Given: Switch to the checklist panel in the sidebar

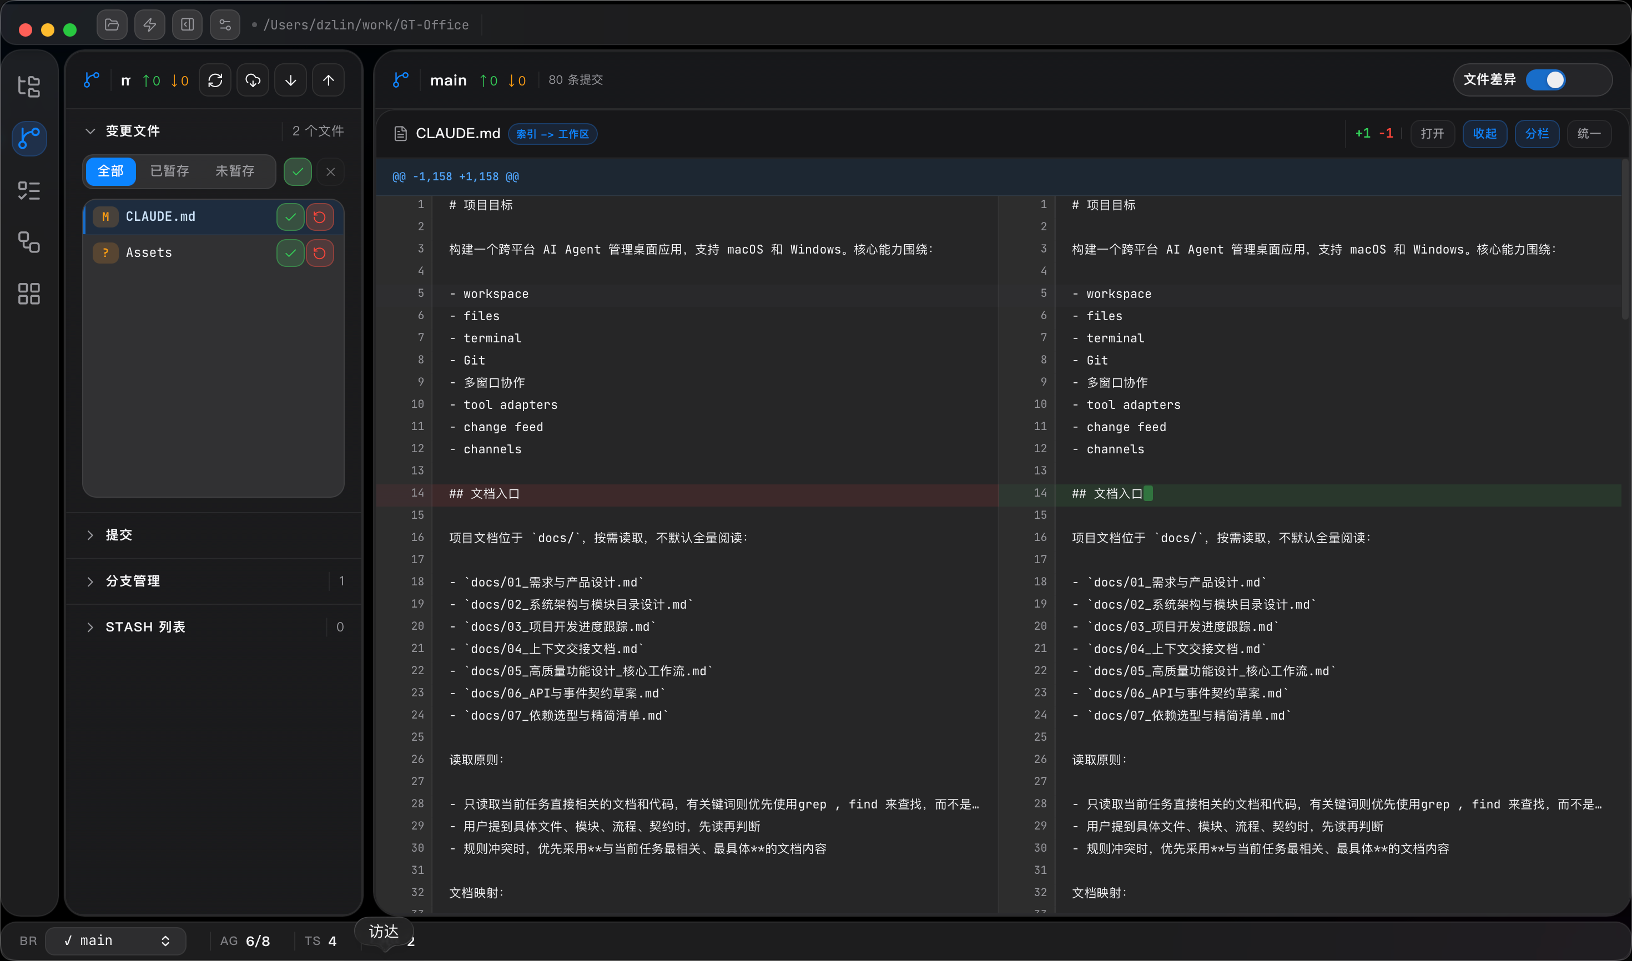Looking at the screenshot, I should (x=28, y=190).
